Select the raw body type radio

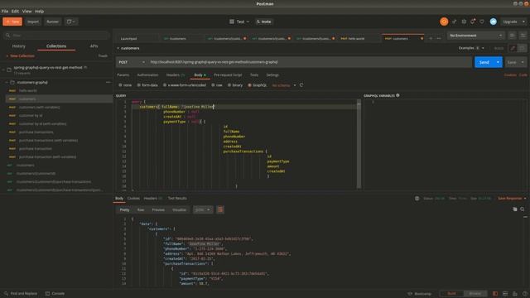point(213,85)
